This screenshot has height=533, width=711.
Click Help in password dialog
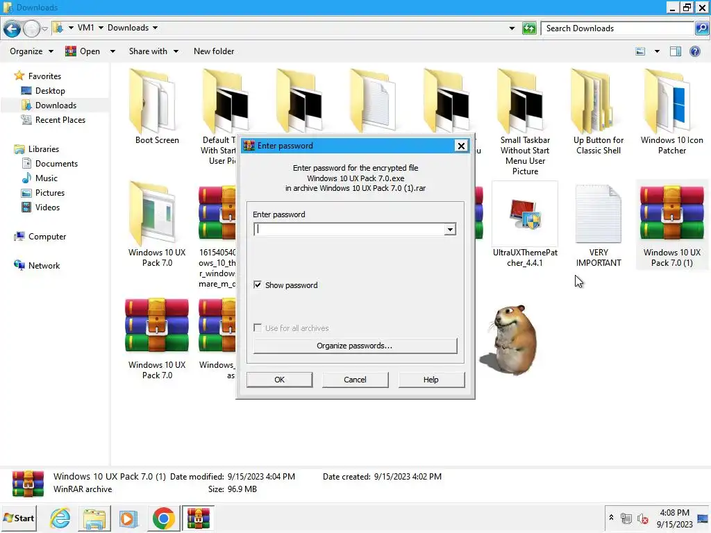pyautogui.click(x=431, y=380)
